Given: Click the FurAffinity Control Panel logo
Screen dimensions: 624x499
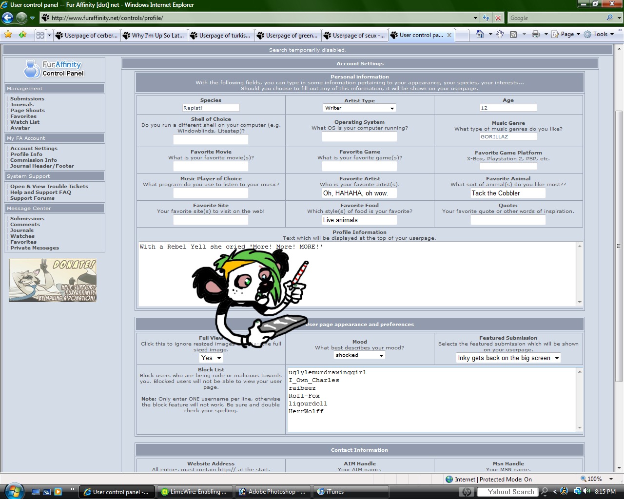Looking at the screenshot, I should tap(54, 69).
